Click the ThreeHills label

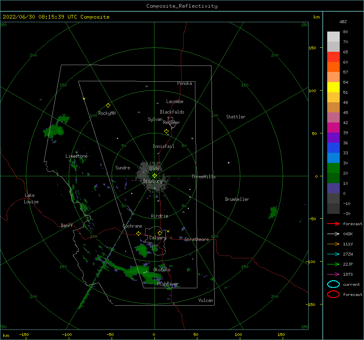(203, 177)
